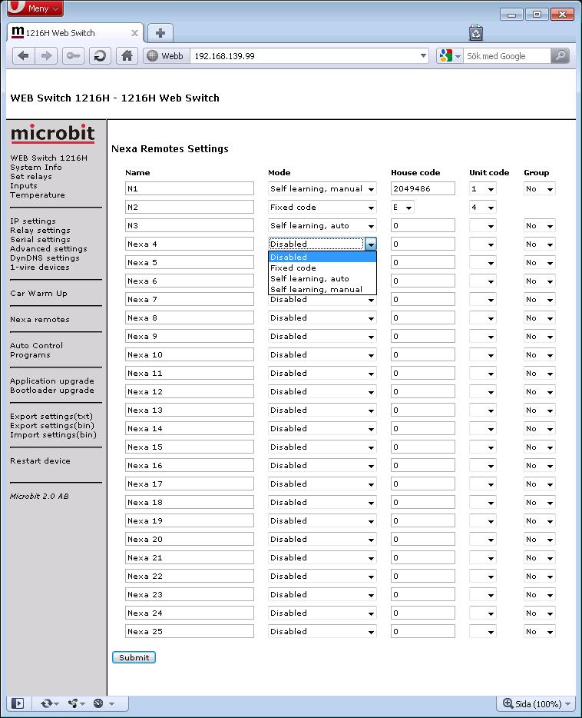Click the Google search engine icon
The width and height of the screenshot is (582, 718).
pos(446,56)
